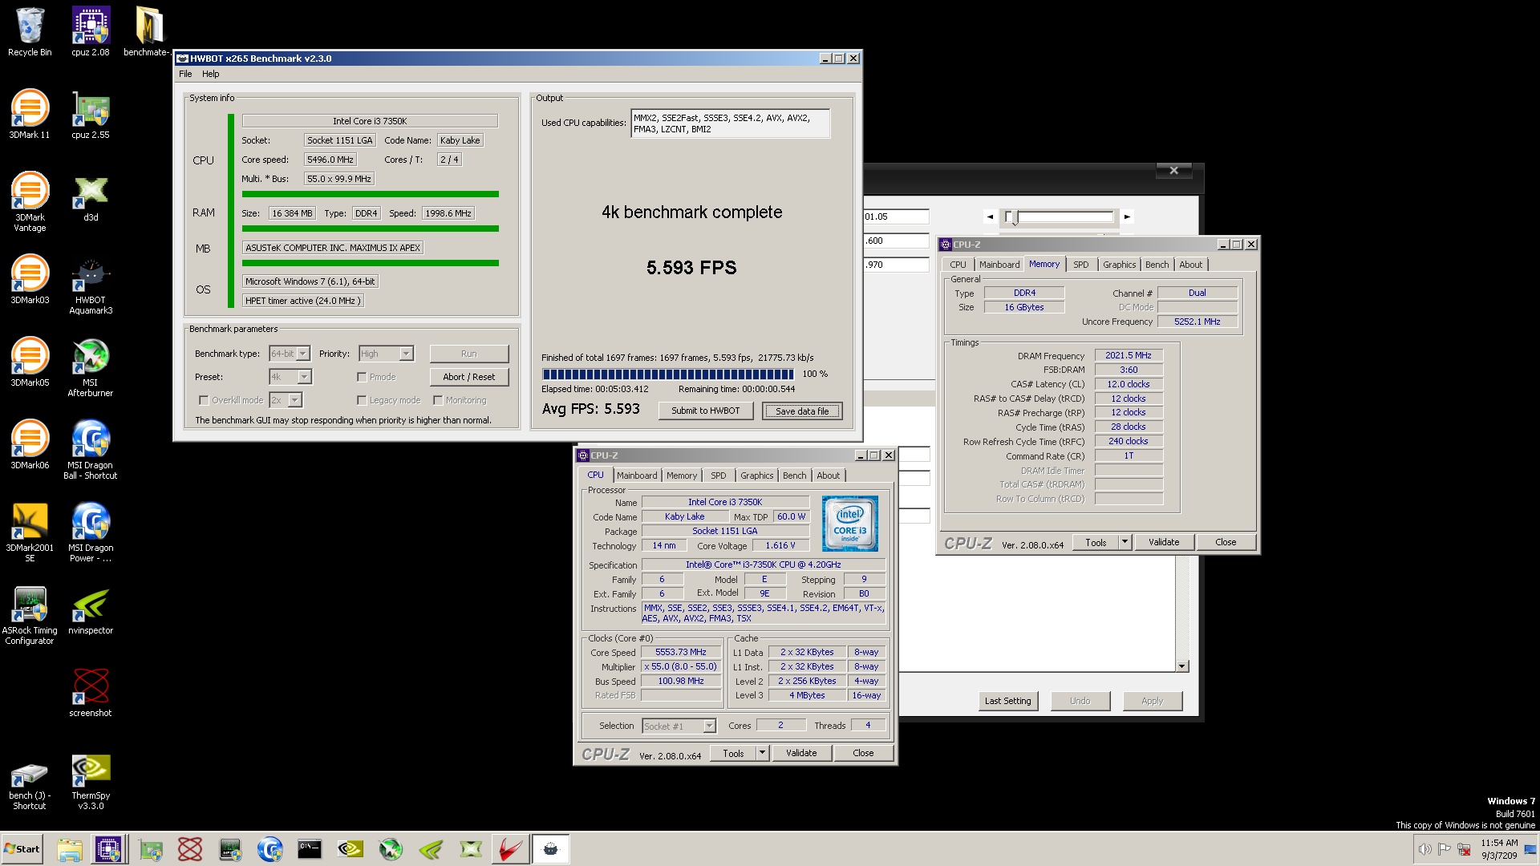Image resolution: width=1540 pixels, height=866 pixels.
Task: Open the Priority High dropdown
Action: pos(386,354)
